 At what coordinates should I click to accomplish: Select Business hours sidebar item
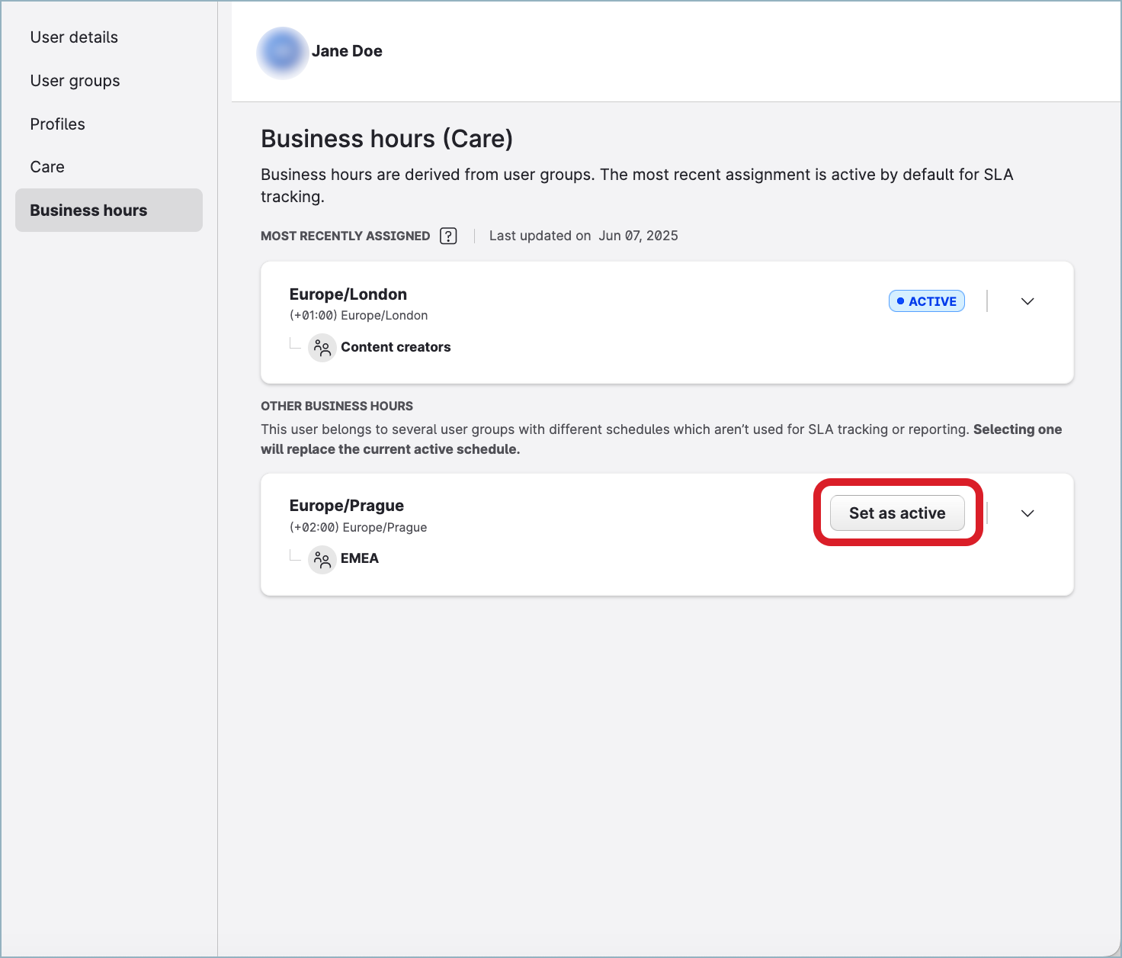pos(88,211)
